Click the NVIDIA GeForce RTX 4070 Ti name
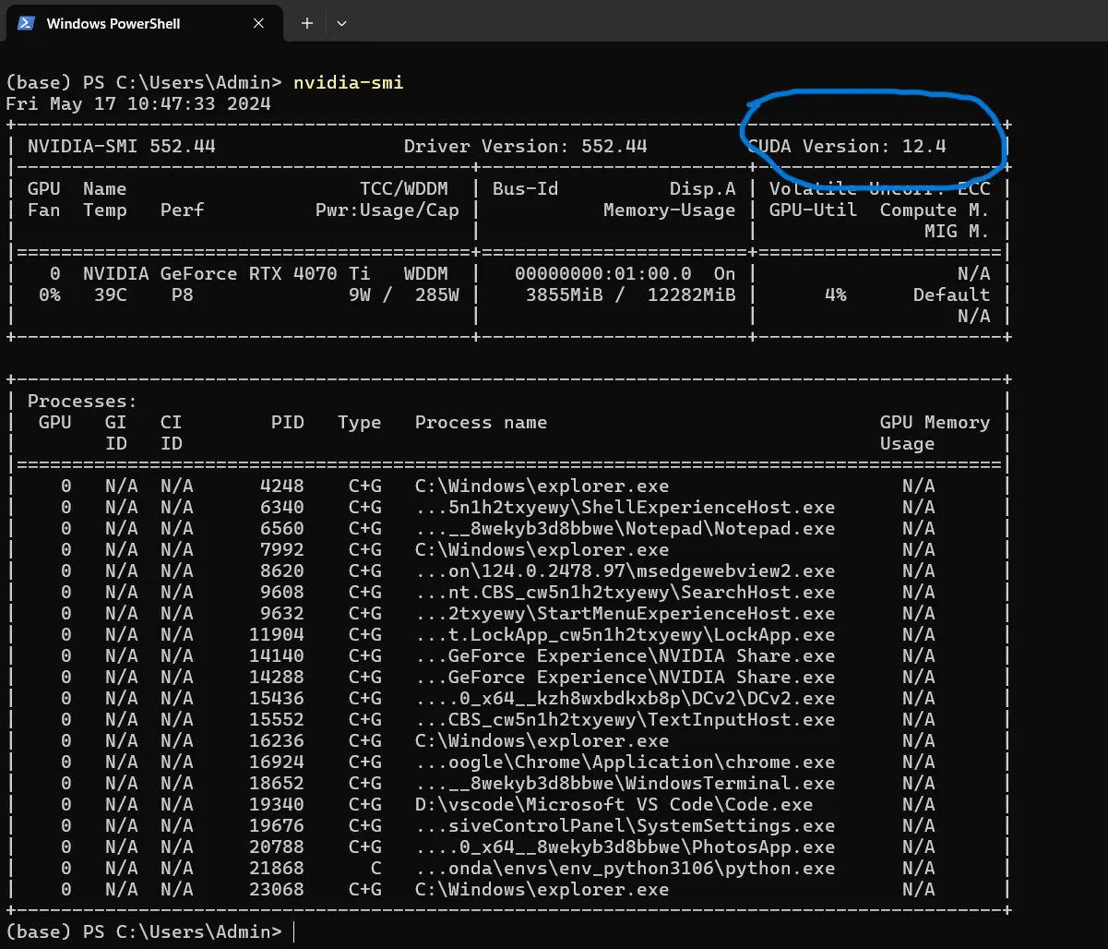The image size is (1108, 949). 227,273
